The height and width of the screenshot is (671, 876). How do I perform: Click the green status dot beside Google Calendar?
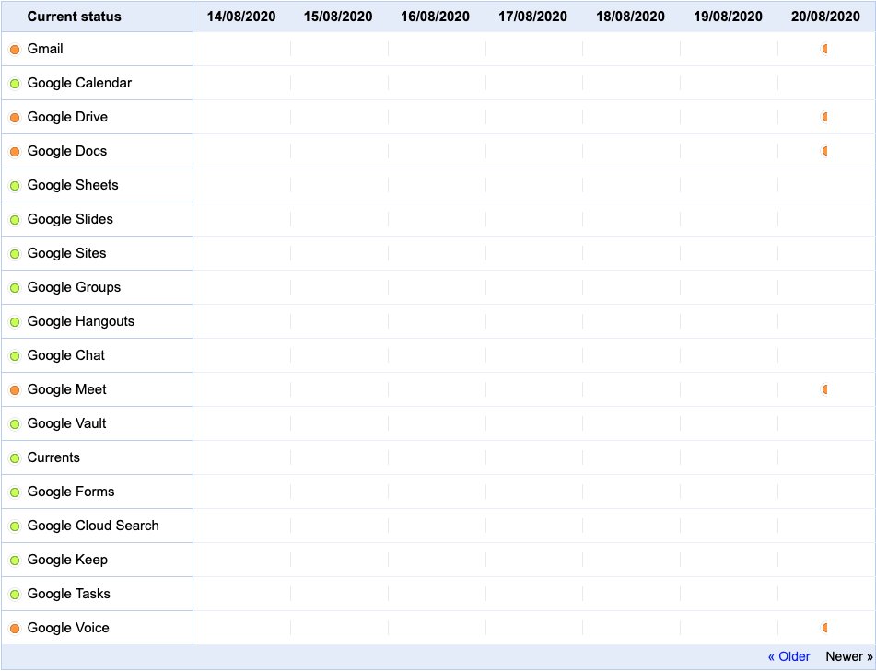[15, 84]
